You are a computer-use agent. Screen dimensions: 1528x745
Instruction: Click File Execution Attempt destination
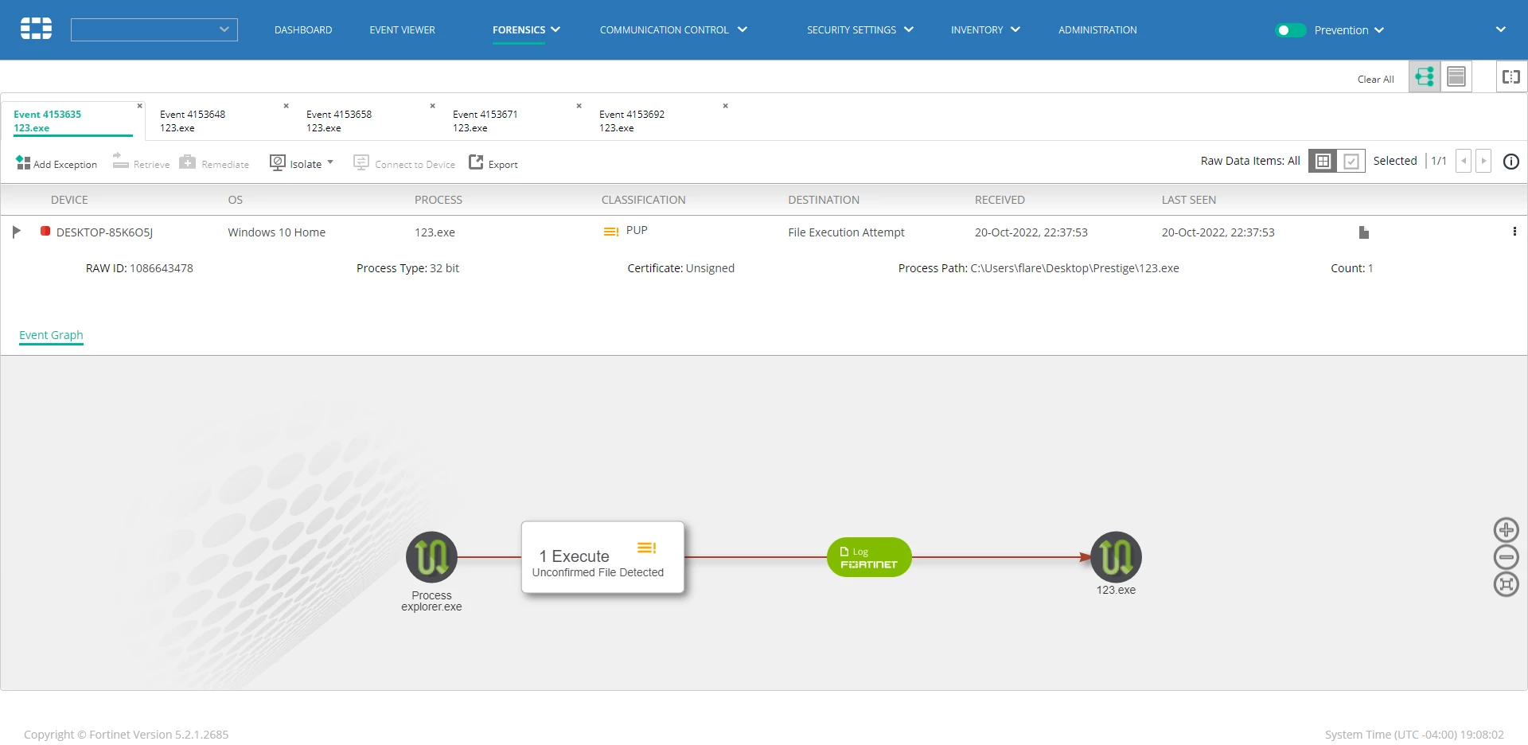tap(846, 232)
